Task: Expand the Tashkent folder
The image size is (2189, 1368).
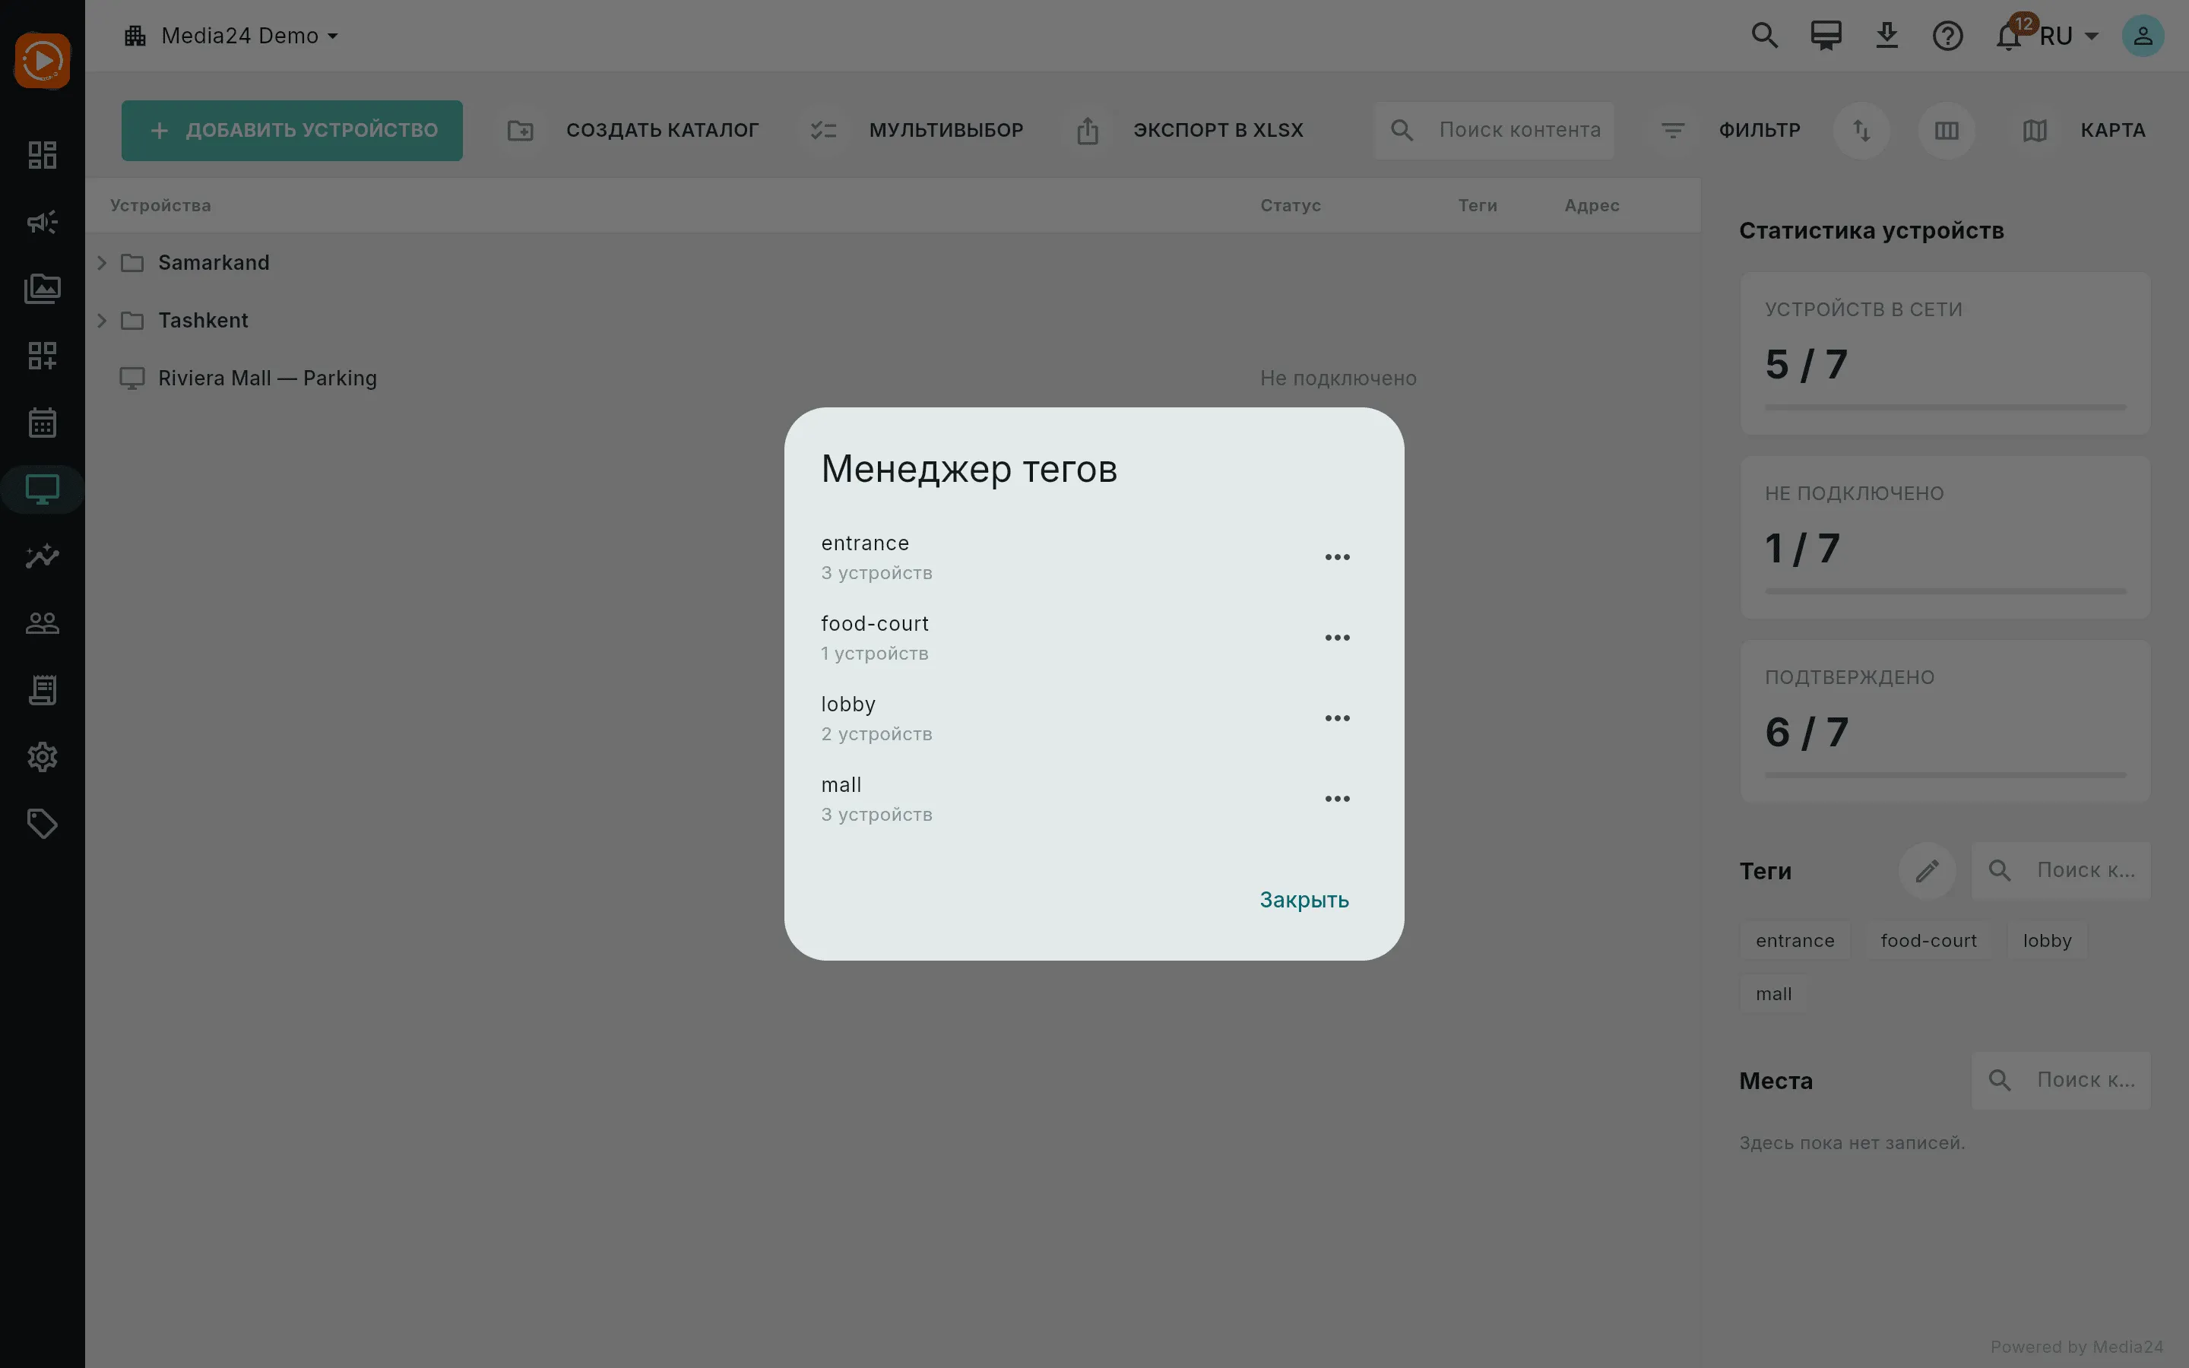Action: [101, 320]
